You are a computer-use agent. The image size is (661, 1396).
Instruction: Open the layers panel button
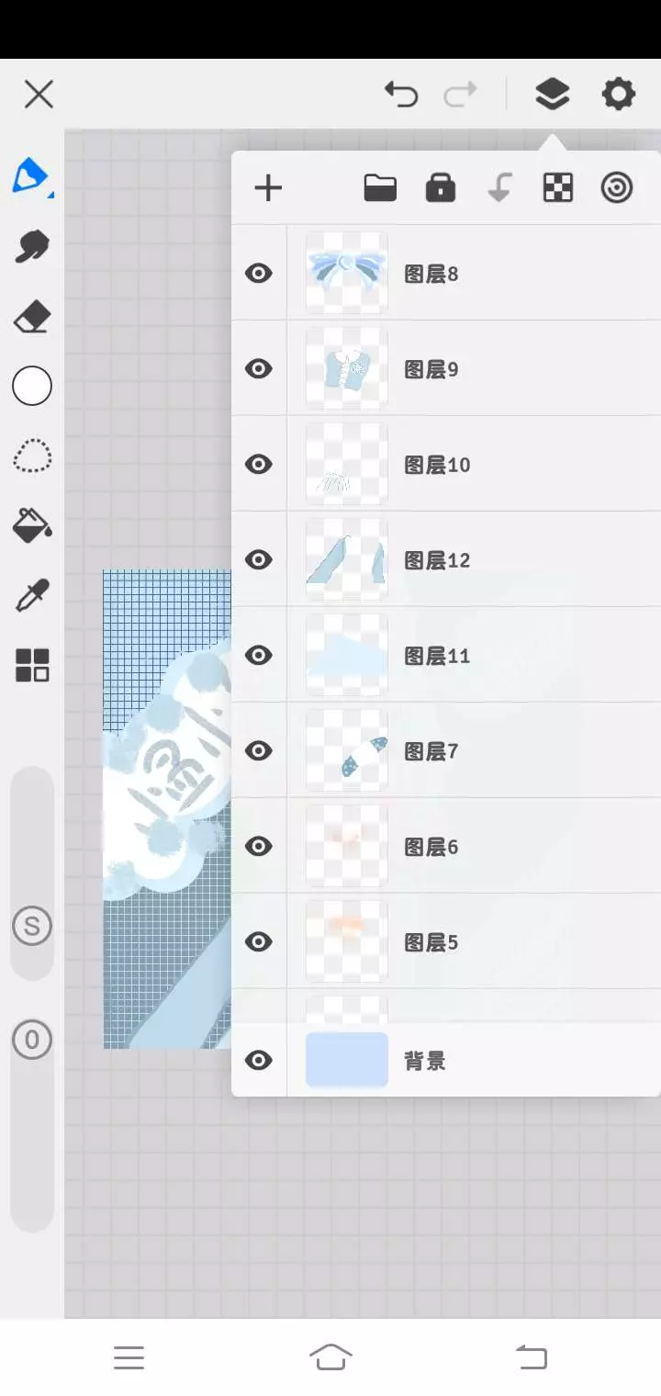click(552, 94)
